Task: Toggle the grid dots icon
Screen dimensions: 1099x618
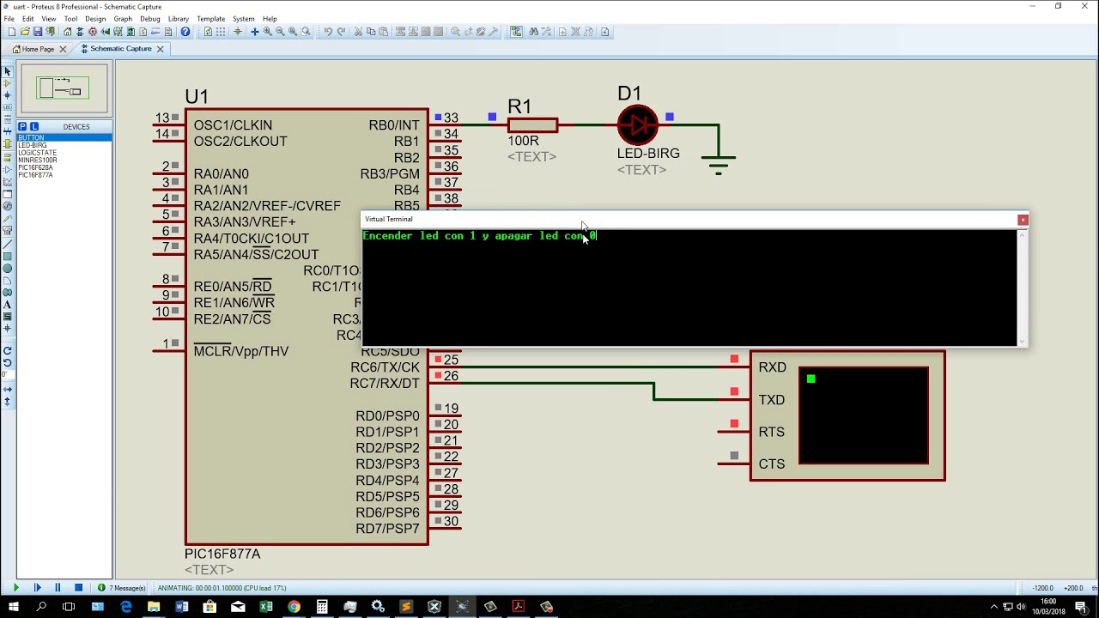Action: (x=221, y=32)
